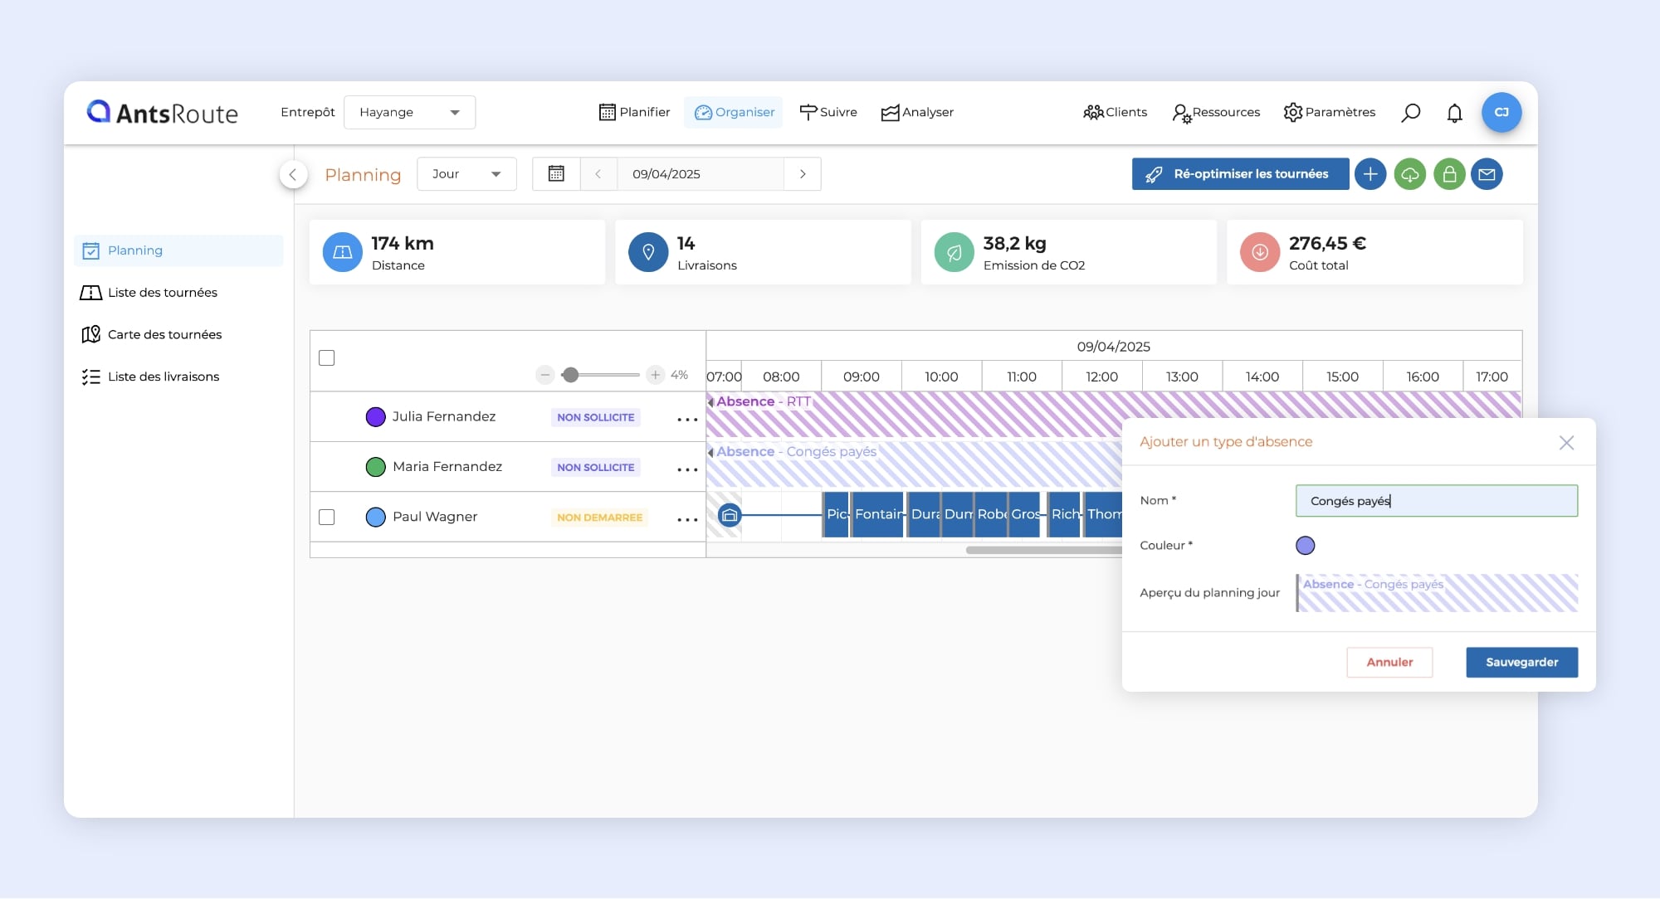This screenshot has height=899, width=1660.
Task: Click the search magnifier icon
Action: (1410, 113)
